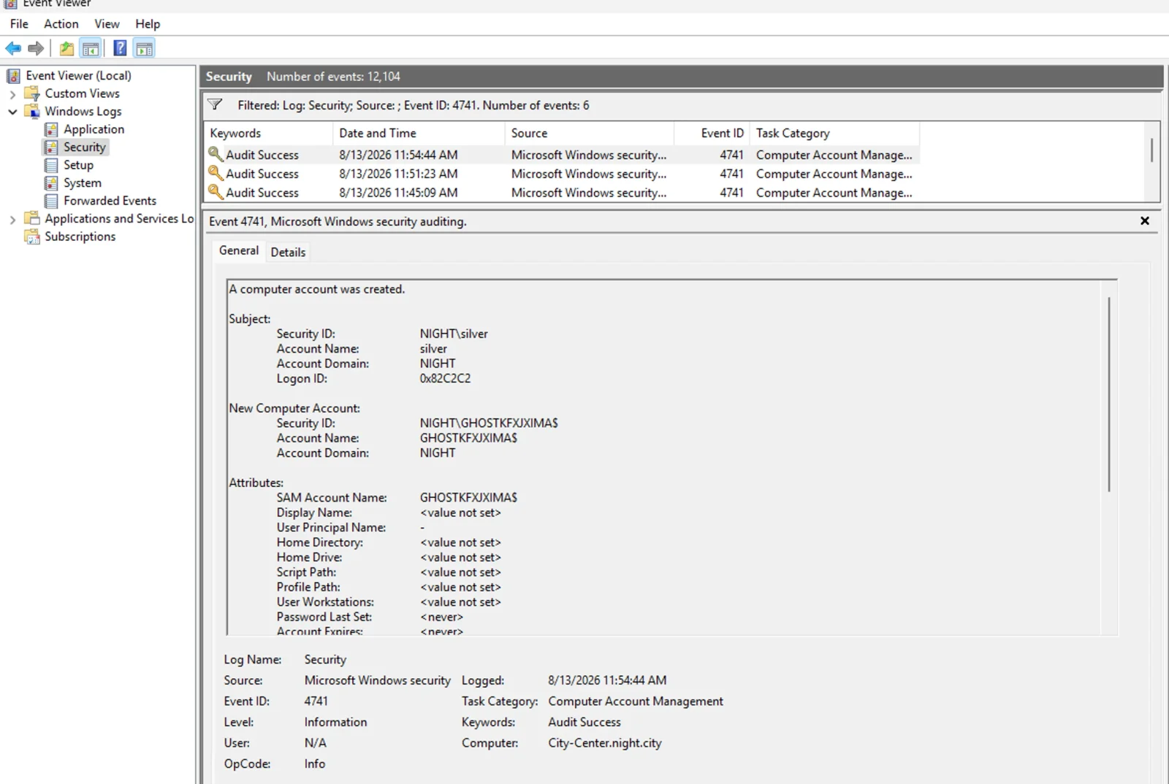Click the Forward arrow toolbar icon
Viewport: 1169px width, 784px height.
click(x=36, y=49)
